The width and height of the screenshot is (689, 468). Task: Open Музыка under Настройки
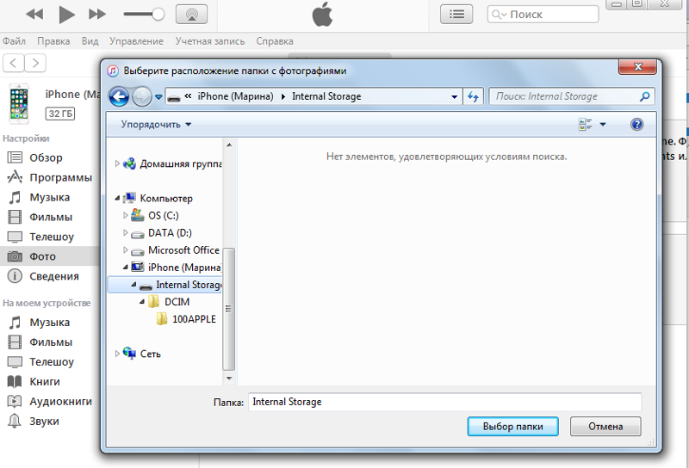(50, 197)
